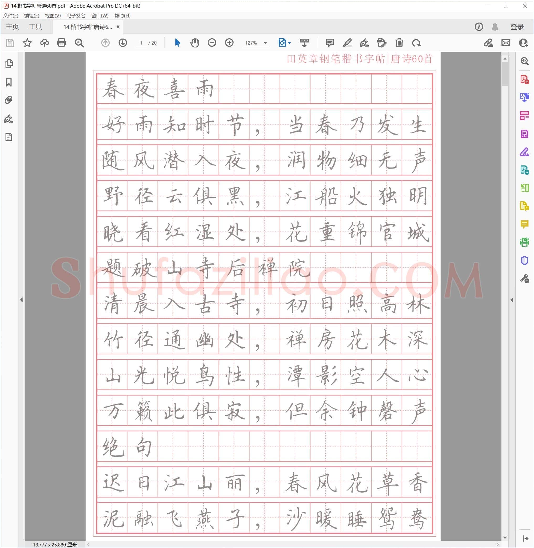Screen dimensions: 534x548
Task: Open Export PDF tool in right pane
Action: 525,97
